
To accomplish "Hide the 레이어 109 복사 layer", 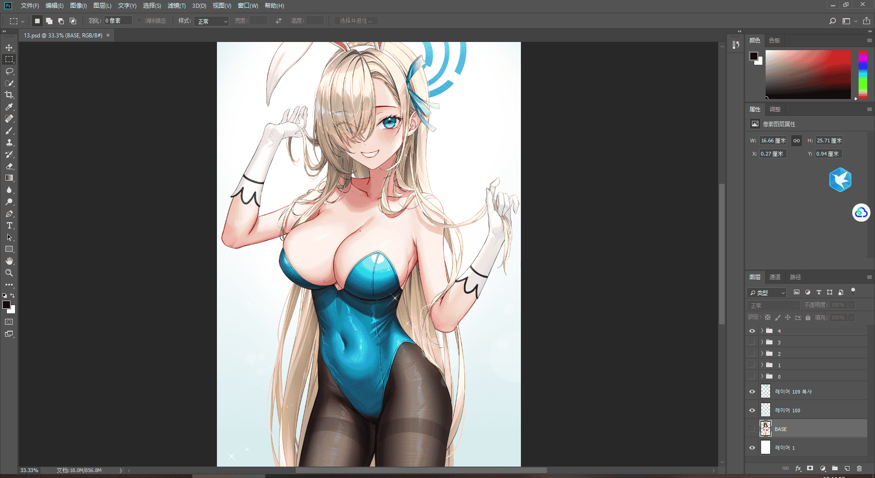I will 752,391.
